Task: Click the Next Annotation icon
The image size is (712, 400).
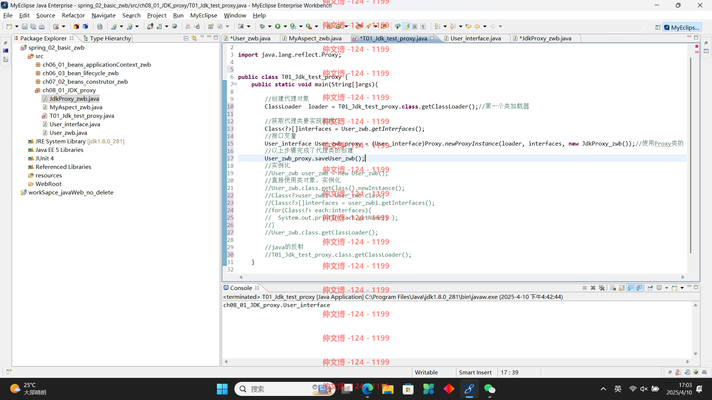Action: (437, 26)
